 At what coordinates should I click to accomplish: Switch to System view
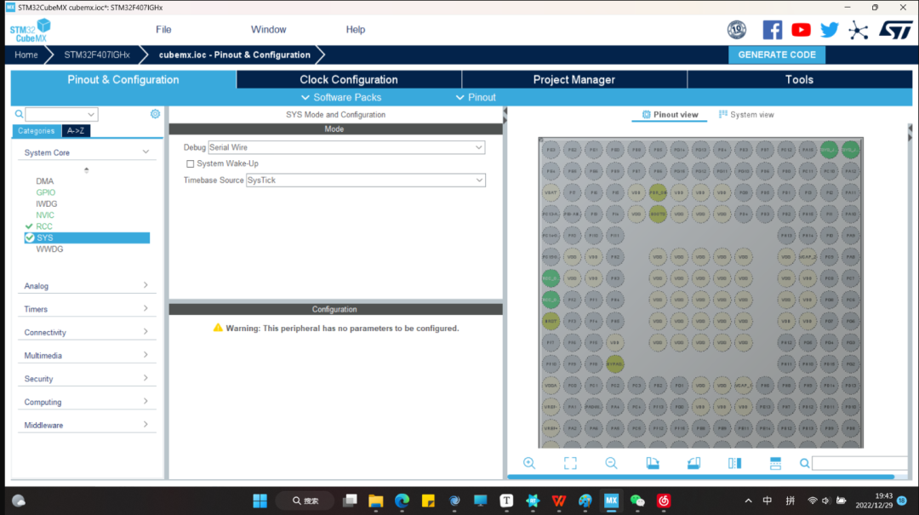tap(746, 115)
